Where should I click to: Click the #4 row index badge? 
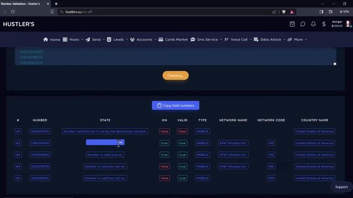pyautogui.click(x=18, y=166)
